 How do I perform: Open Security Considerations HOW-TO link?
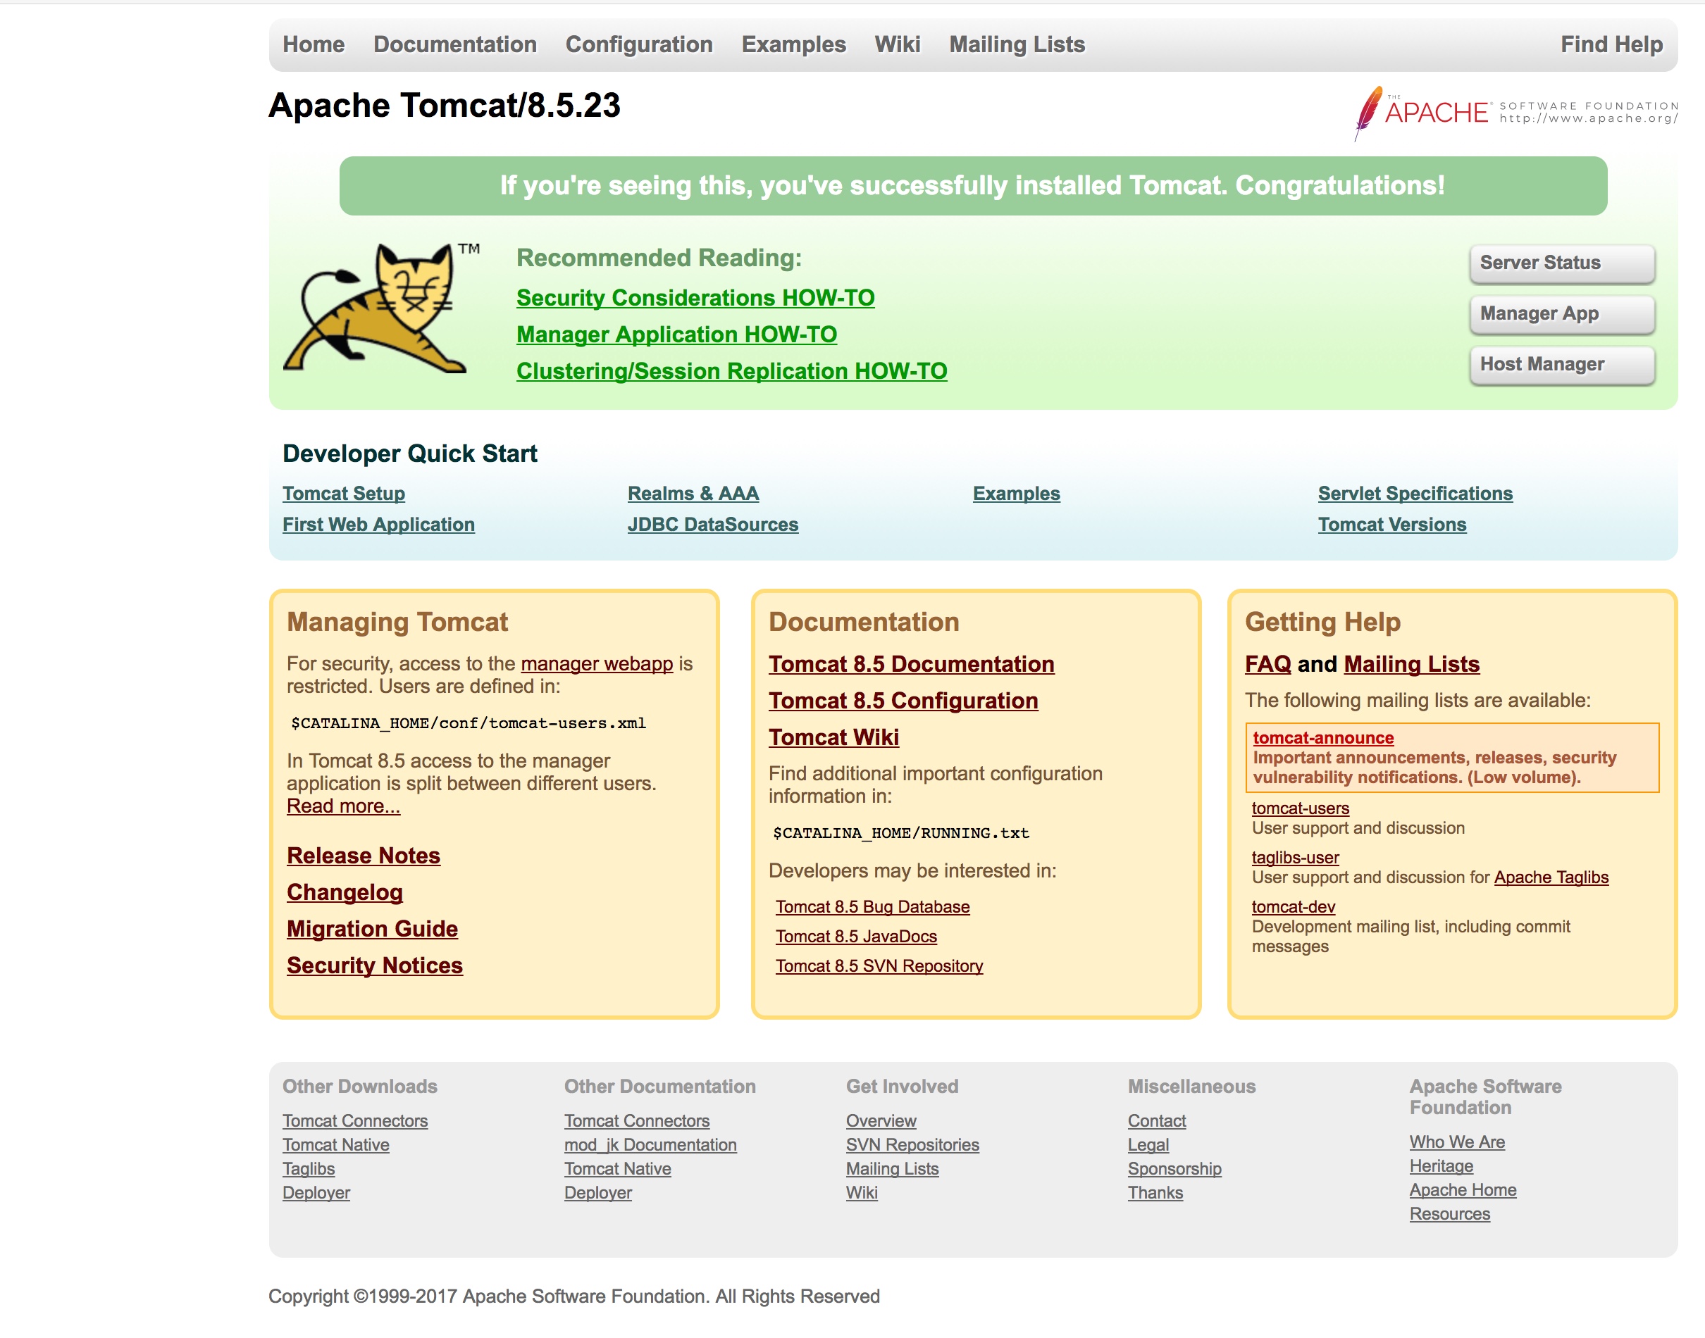click(x=695, y=298)
